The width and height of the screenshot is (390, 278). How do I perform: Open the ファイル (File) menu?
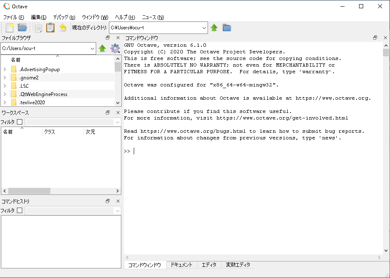tap(13, 17)
